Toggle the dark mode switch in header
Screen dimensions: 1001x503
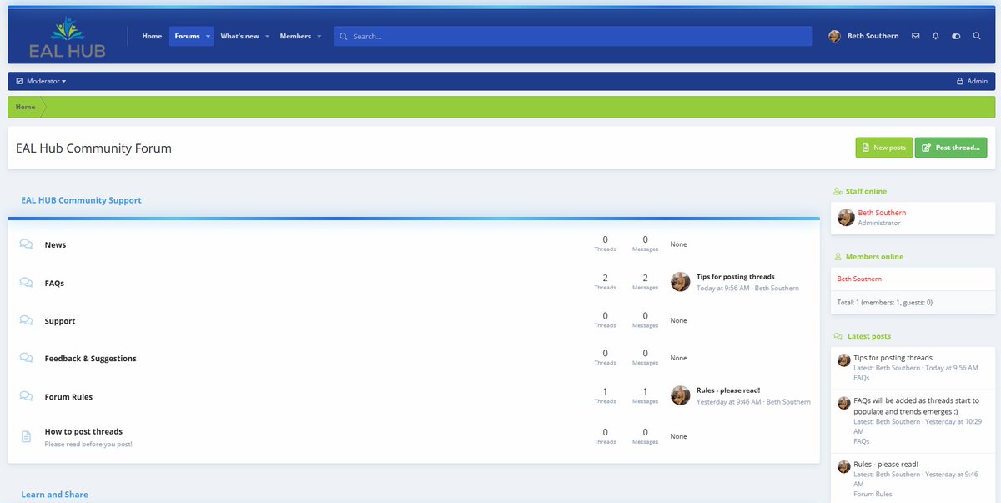pos(956,36)
